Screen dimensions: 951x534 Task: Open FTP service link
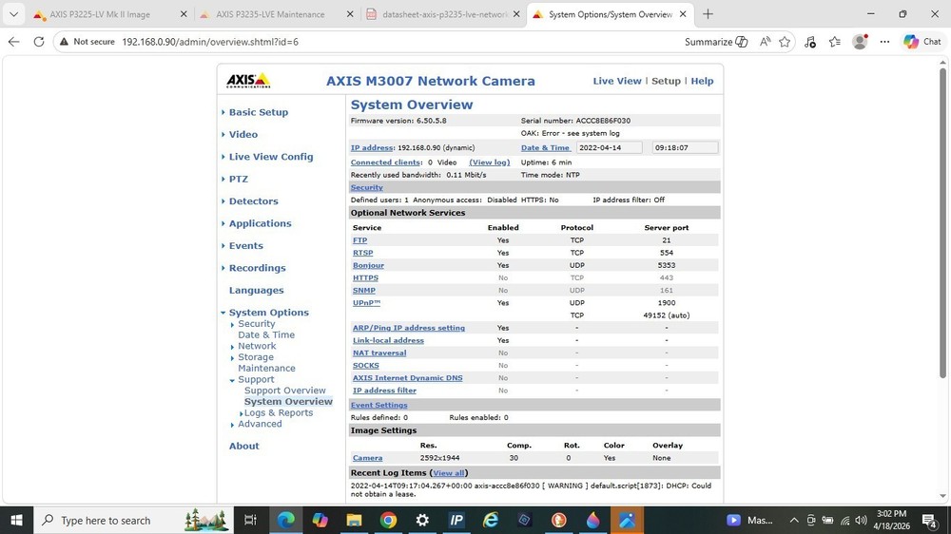click(x=359, y=240)
